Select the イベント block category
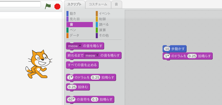Viewport: 222px width, 105px height. click(104, 14)
